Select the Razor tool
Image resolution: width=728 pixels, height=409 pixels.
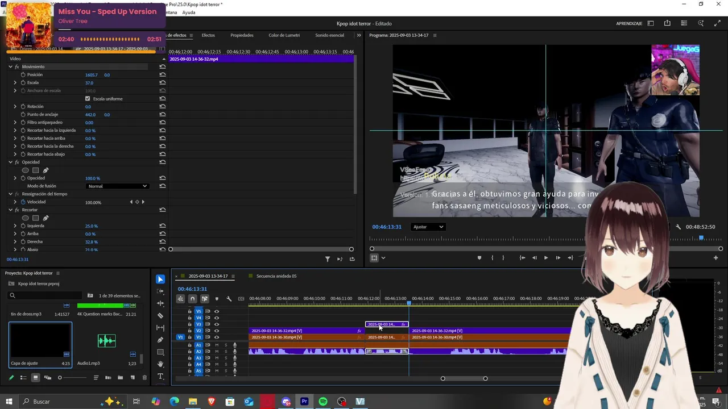pos(160,315)
